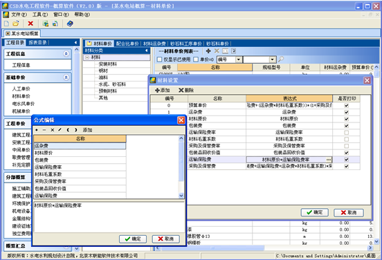Screen dimensions: 382x260
Task: Click the Open folder toolbar icon
Action: (x=16, y=24)
